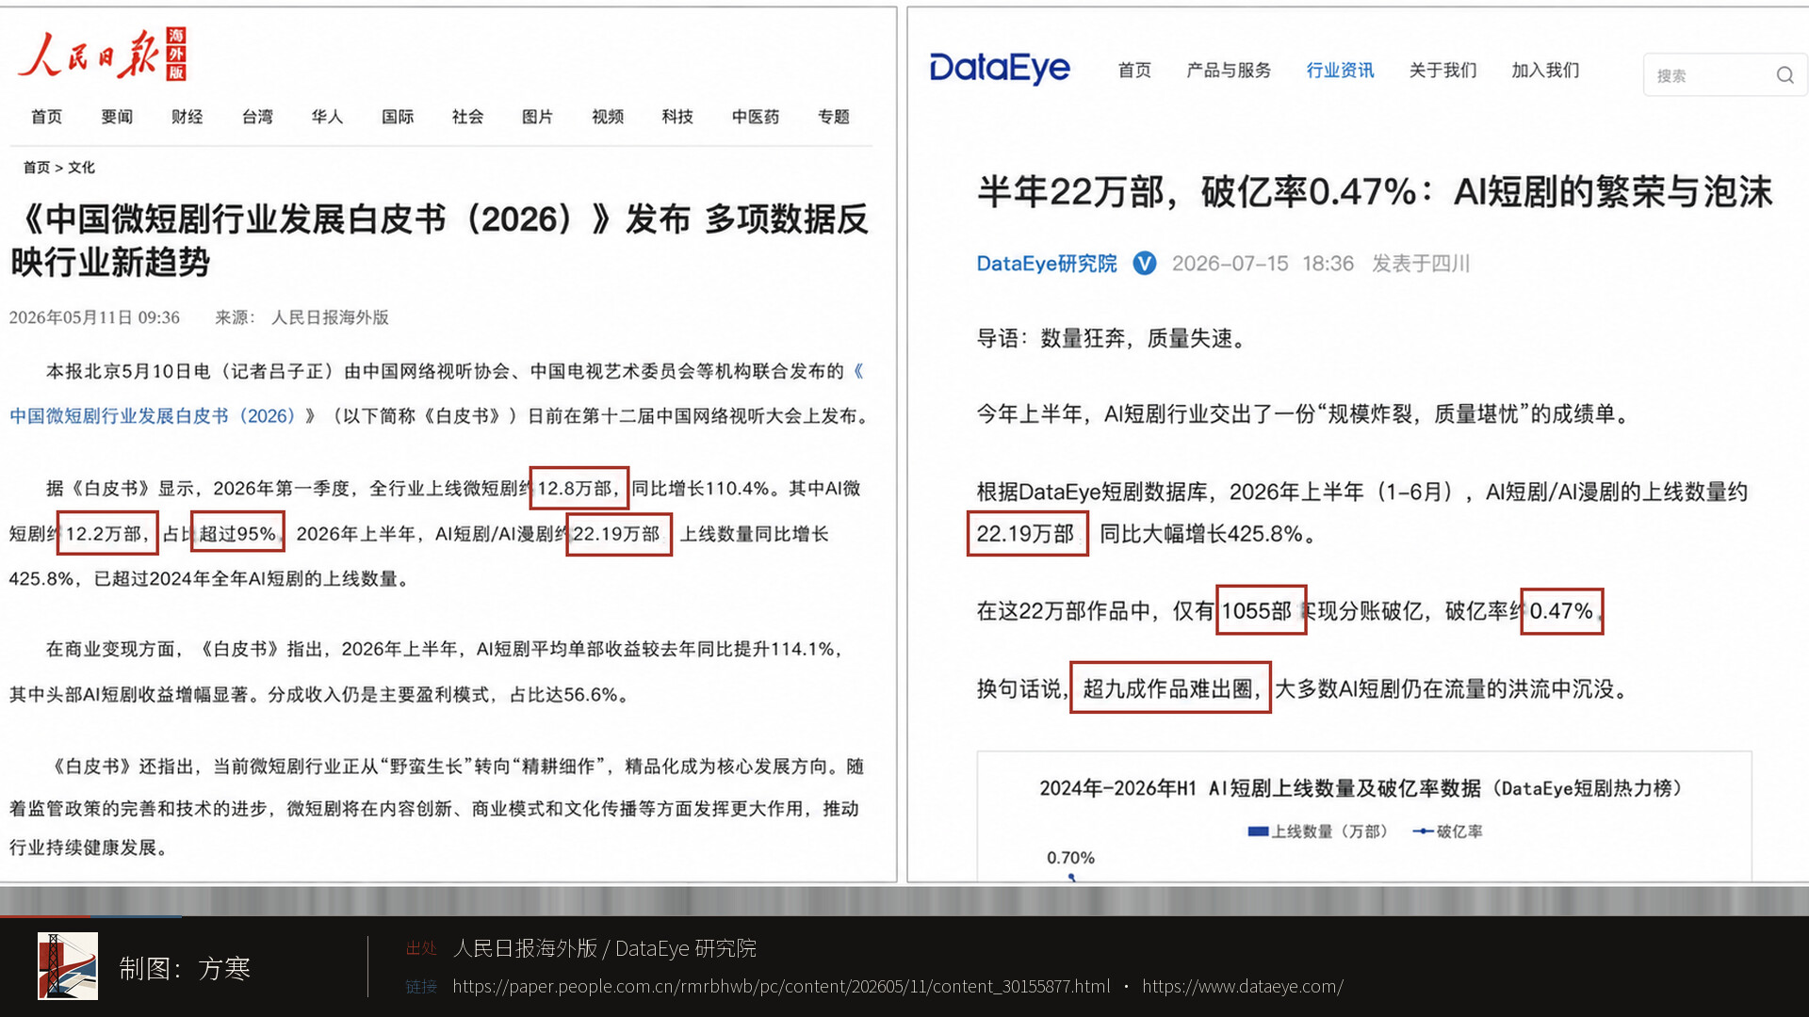Click the highlighted 1055部 figure

1261,610
